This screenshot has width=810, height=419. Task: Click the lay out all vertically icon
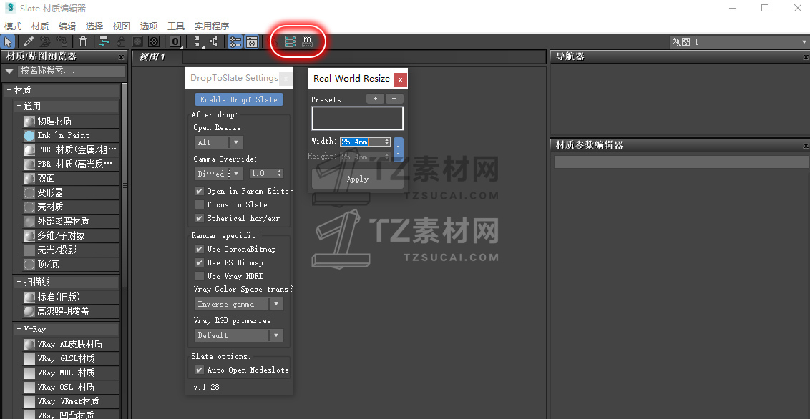pos(197,41)
